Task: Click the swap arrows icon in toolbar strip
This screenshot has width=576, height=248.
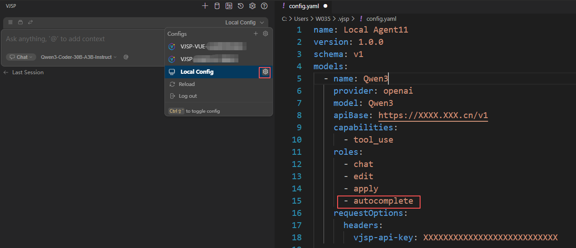Action: point(30,22)
